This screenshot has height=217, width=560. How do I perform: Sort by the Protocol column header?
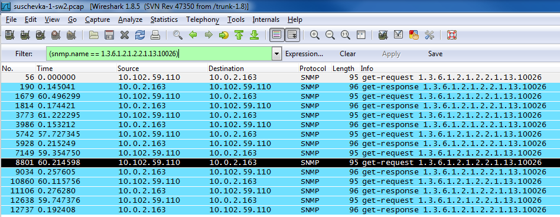coord(315,69)
